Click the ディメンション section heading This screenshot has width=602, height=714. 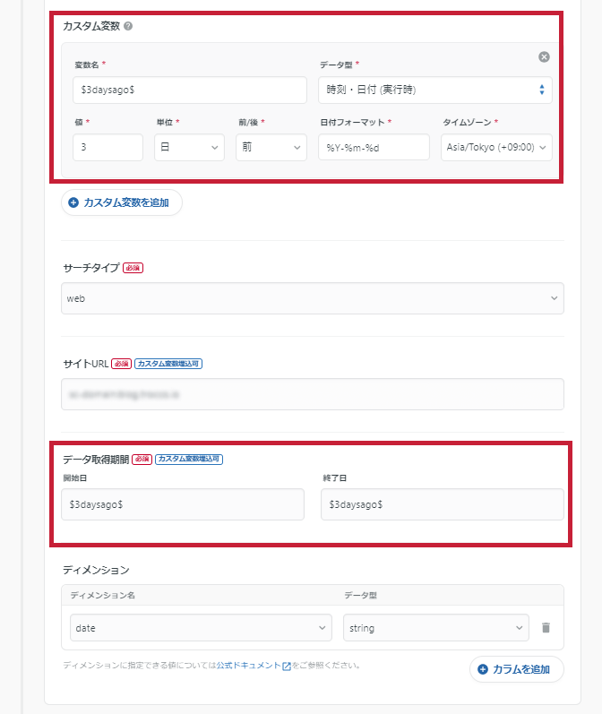[x=96, y=570]
